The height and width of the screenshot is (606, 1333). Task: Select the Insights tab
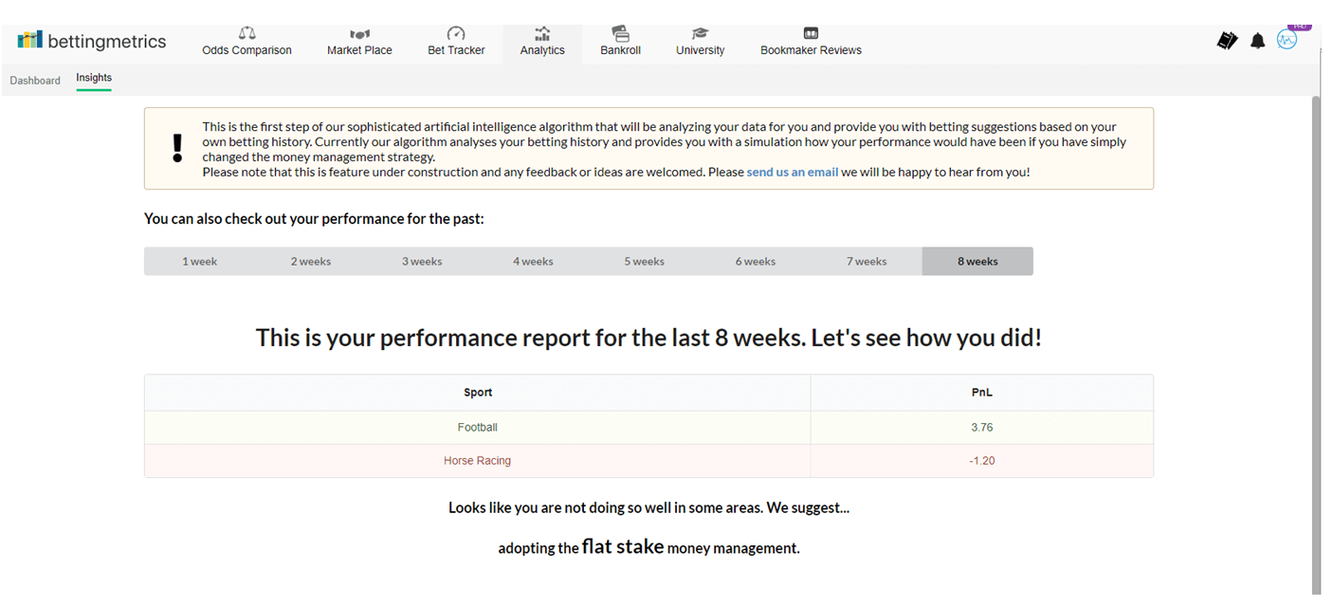94,79
